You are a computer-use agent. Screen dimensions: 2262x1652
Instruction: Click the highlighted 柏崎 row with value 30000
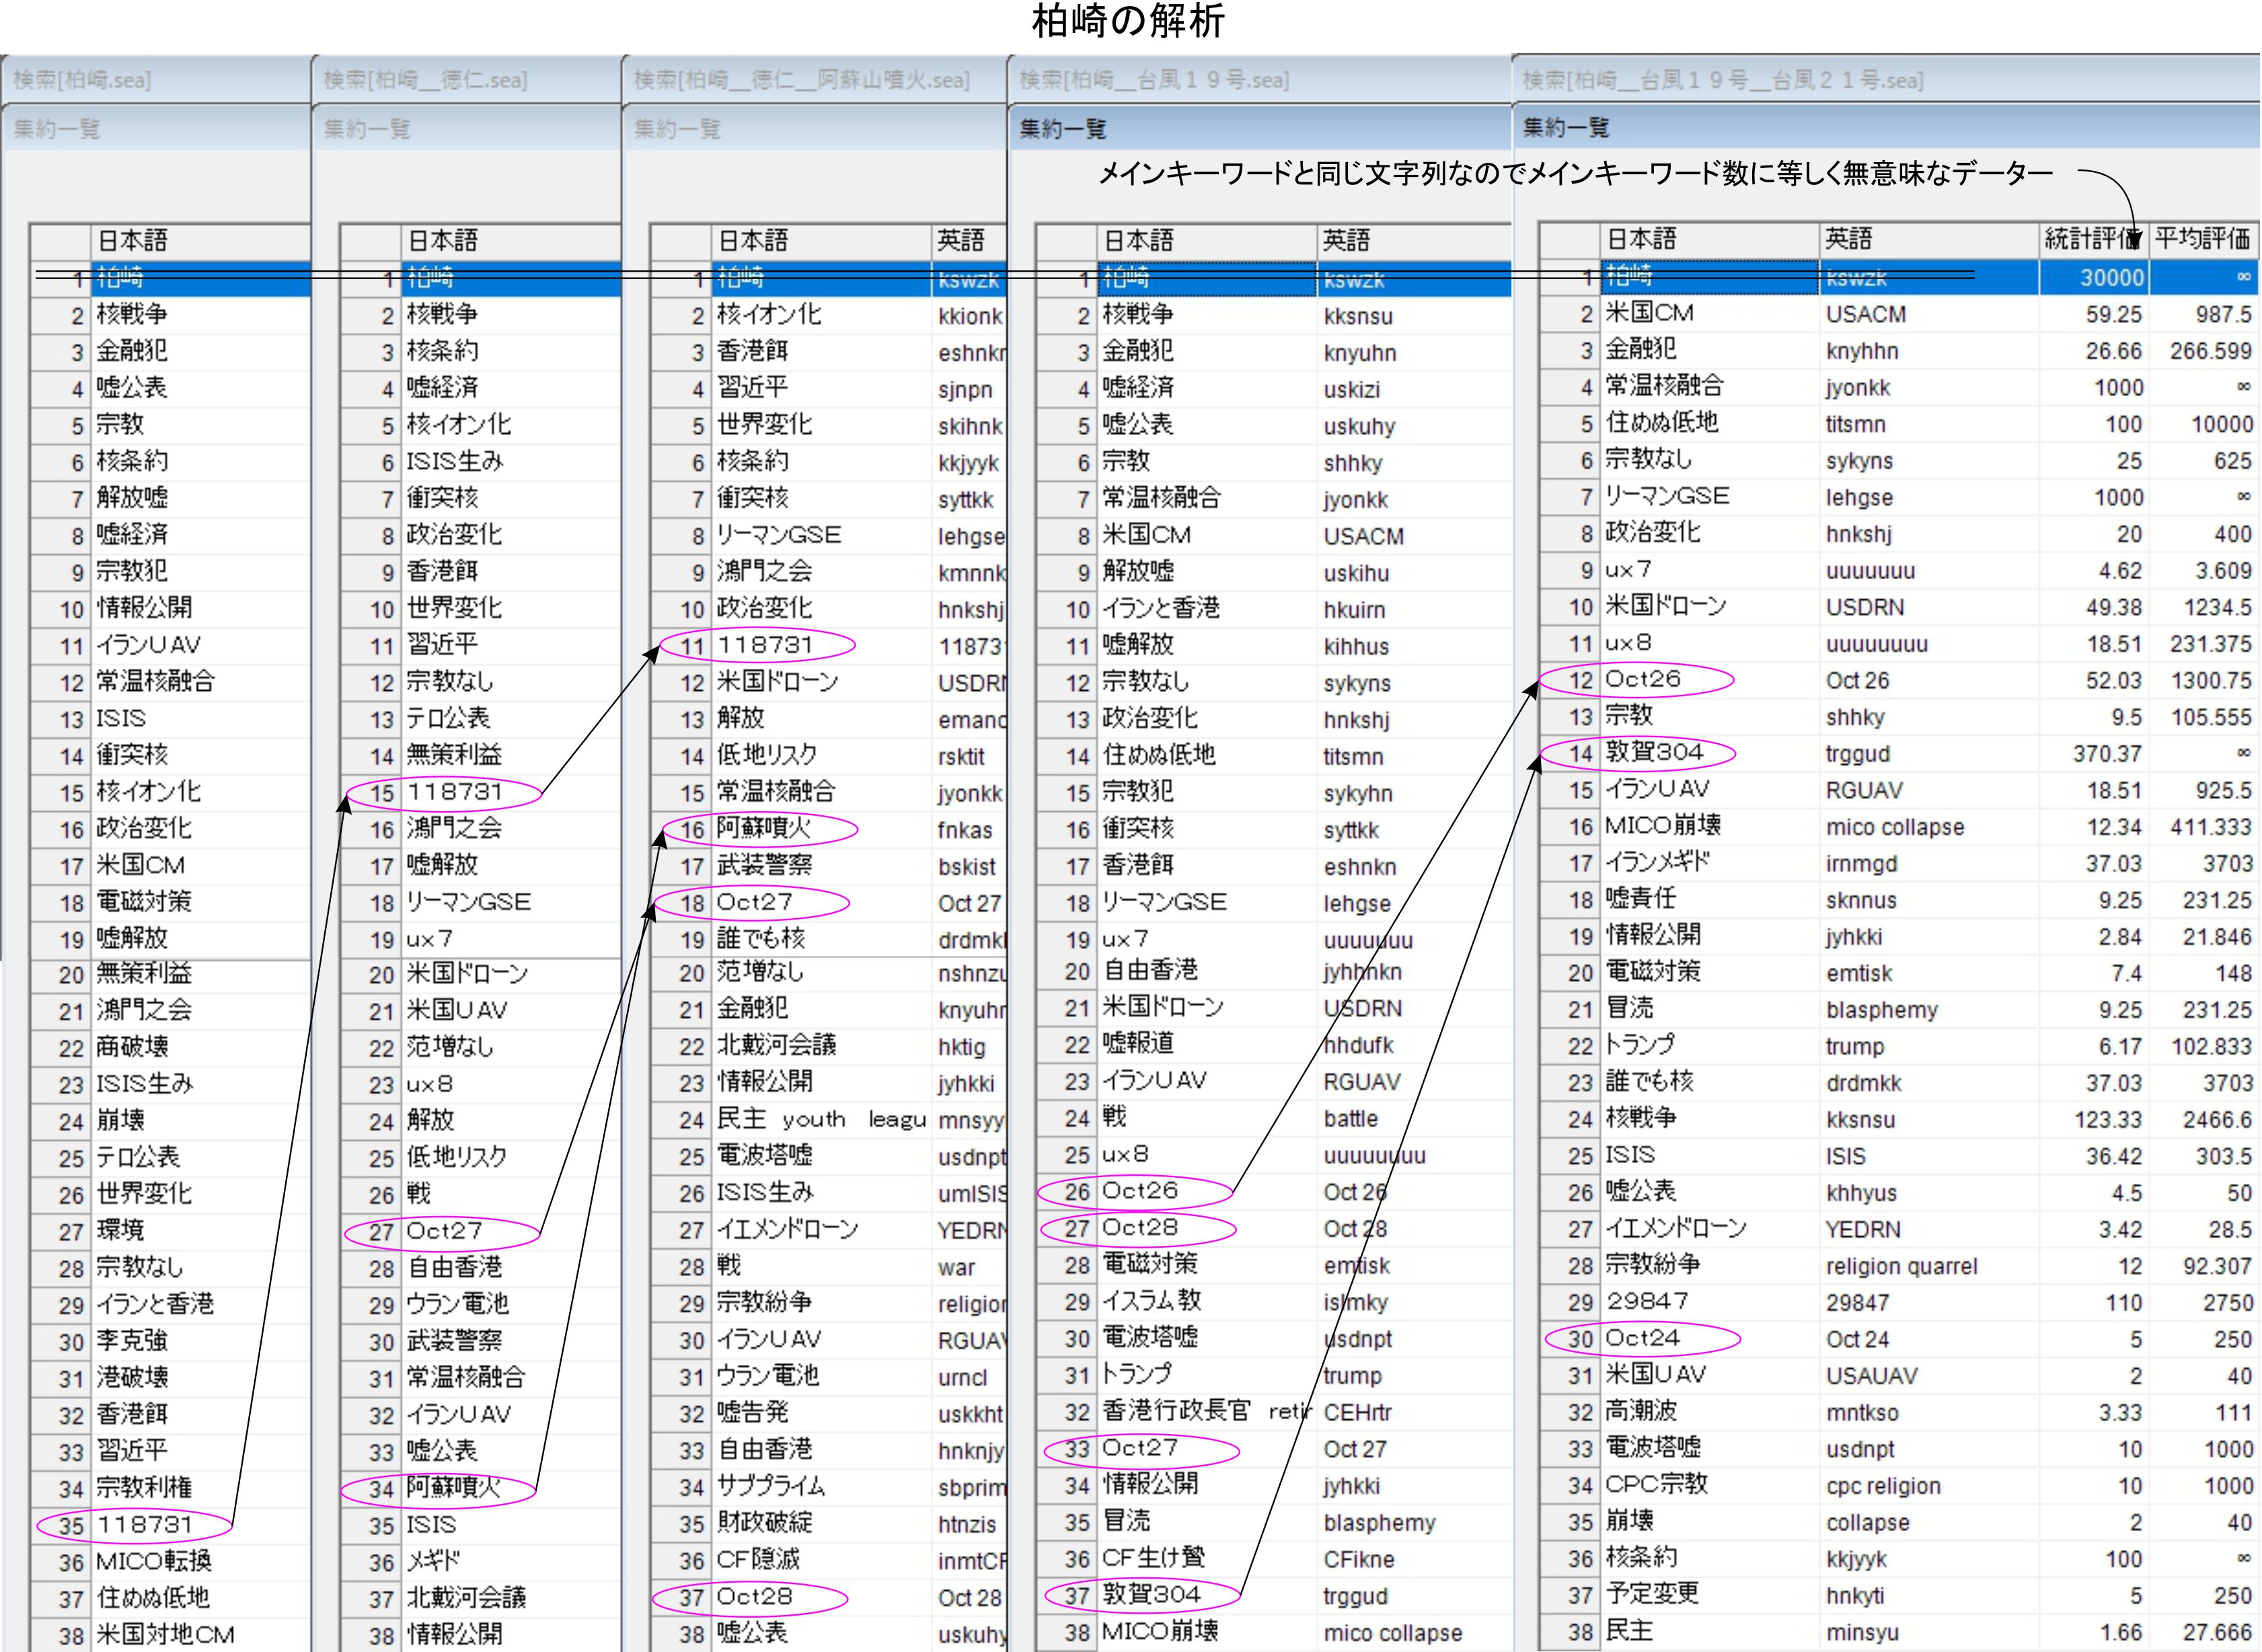click(x=1700, y=277)
